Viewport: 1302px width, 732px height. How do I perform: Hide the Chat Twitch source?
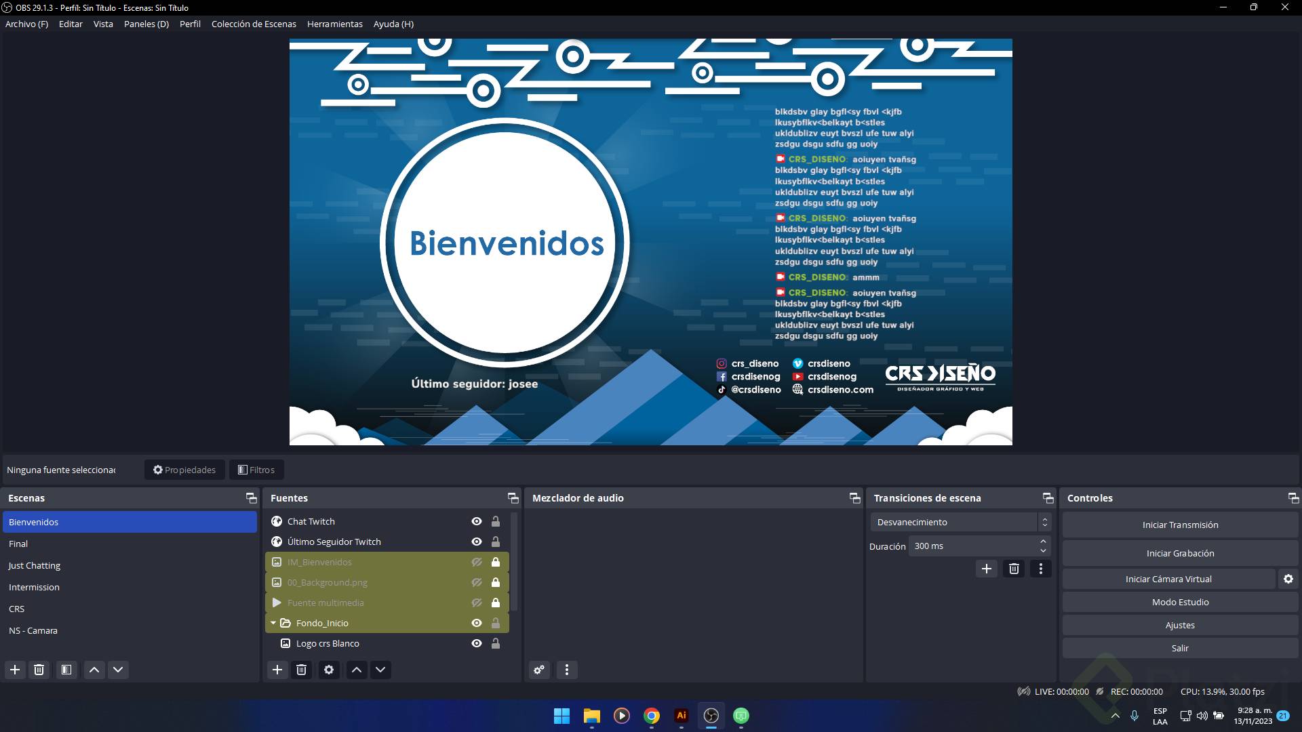click(477, 521)
